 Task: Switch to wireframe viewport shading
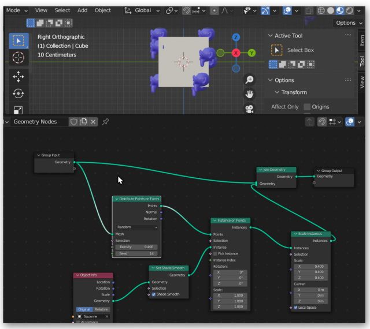321,10
